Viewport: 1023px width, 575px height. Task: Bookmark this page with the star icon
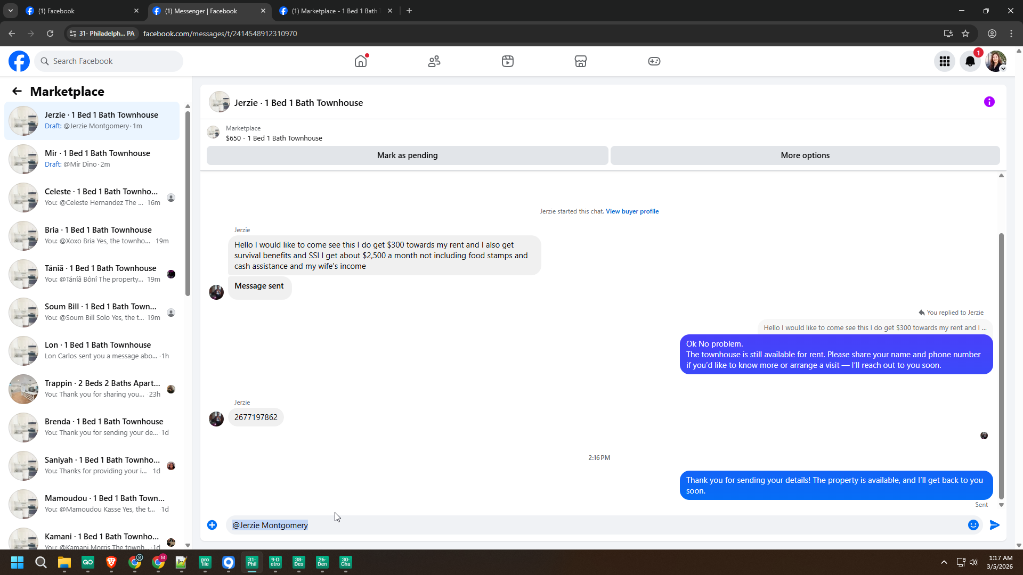coord(965,34)
